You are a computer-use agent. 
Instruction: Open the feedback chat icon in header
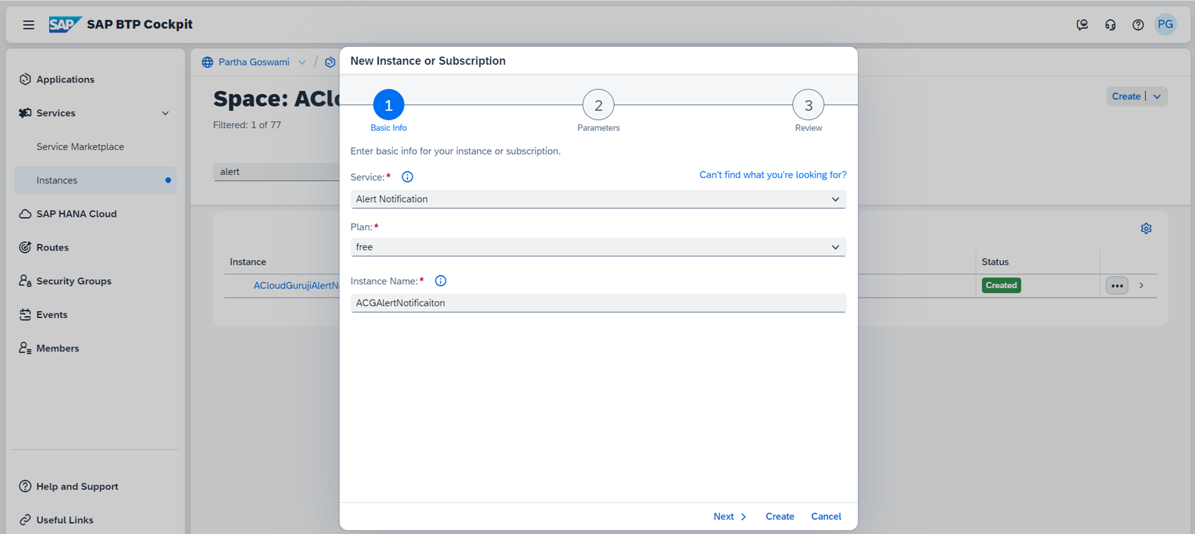[x=1082, y=24]
